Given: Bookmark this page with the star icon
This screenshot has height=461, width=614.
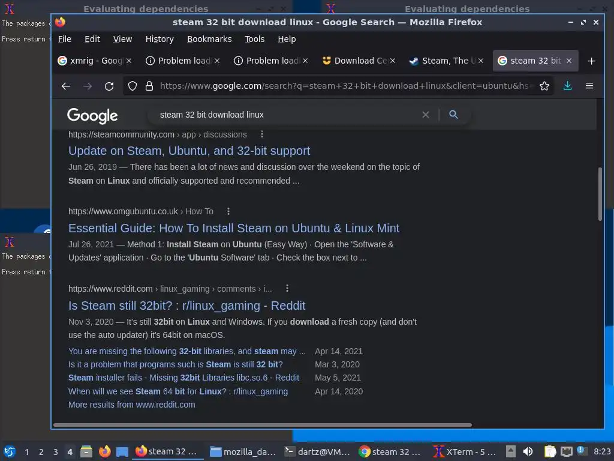Looking at the screenshot, I should coord(544,86).
